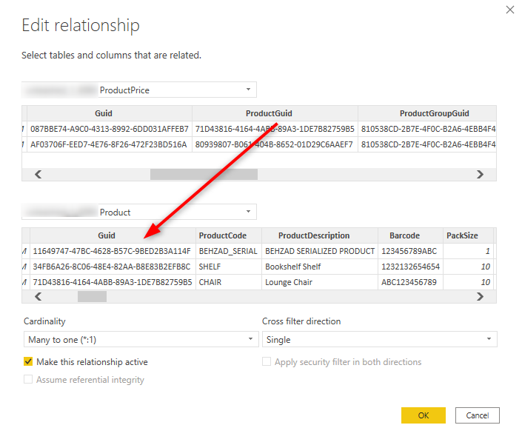Click cell 087BBE74-A9C0-4313-8992-6DD031AFFEB7

tap(110, 129)
